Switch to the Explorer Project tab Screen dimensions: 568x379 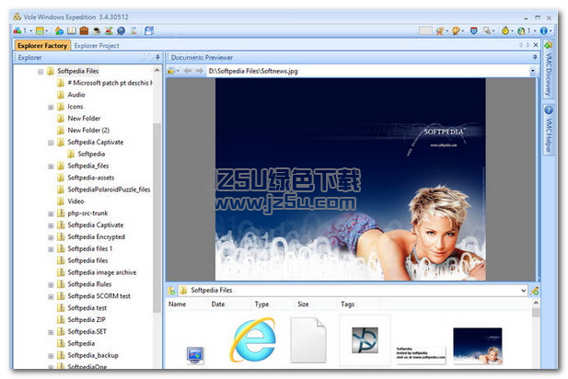97,46
